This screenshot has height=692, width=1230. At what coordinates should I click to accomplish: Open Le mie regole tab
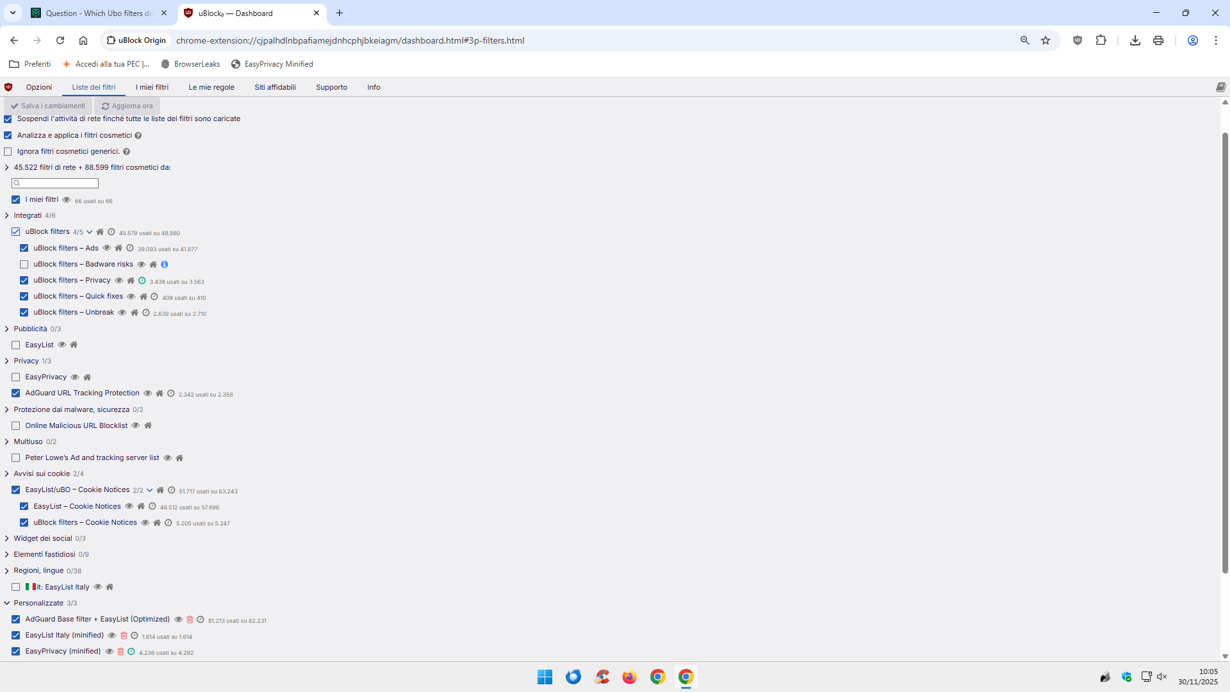211,87
